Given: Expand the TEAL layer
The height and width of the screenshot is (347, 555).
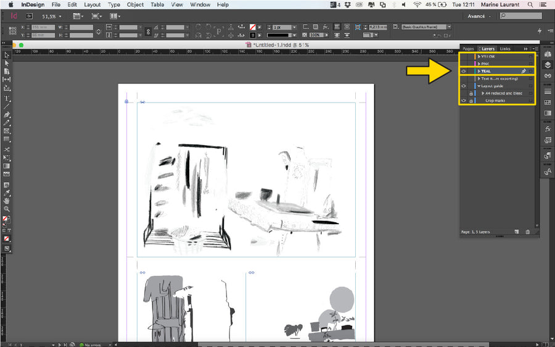Looking at the screenshot, I should tap(479, 71).
